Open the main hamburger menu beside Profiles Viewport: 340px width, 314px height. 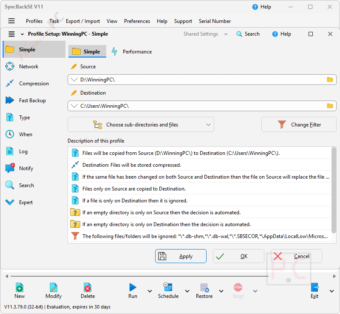(11, 21)
